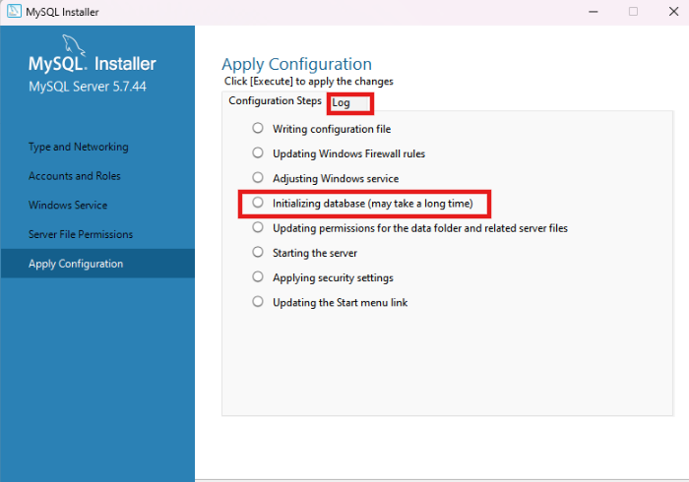Click the 'Adjusting Windows service' text
Image resolution: width=689 pixels, height=482 pixels.
pyautogui.click(x=336, y=179)
